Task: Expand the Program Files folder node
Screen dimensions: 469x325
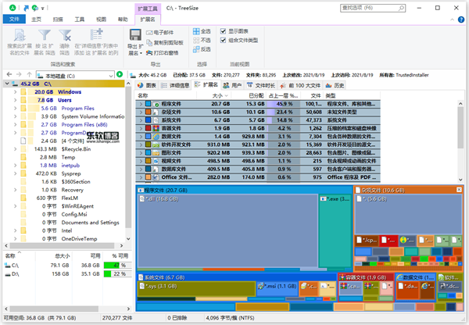Action: pyautogui.click(x=15, y=109)
